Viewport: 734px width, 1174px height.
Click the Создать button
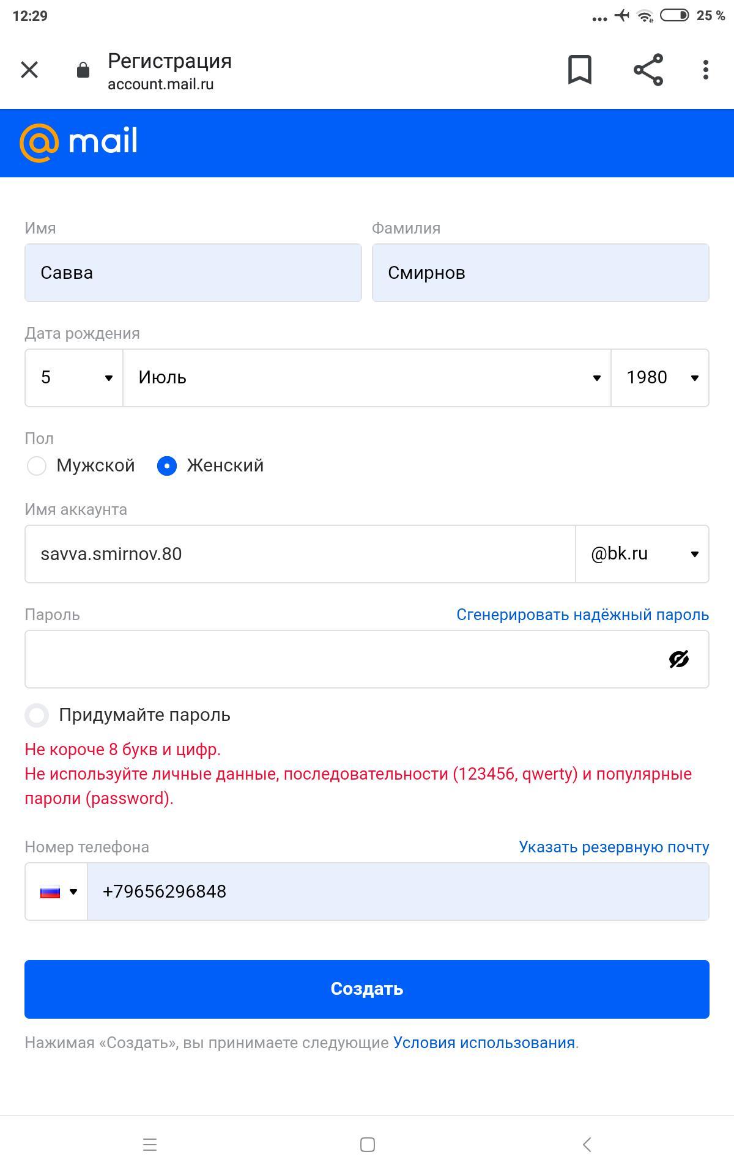pos(367,989)
